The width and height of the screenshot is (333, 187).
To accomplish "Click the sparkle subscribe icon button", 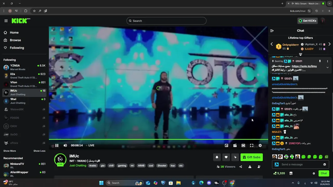I will point(235,157).
